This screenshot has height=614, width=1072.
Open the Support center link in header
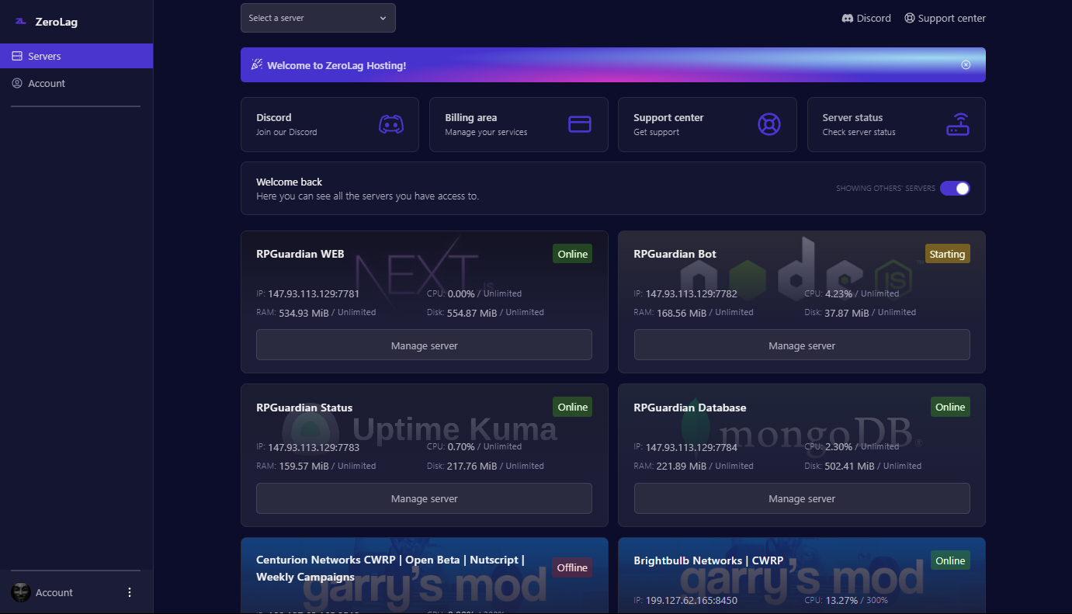point(945,18)
